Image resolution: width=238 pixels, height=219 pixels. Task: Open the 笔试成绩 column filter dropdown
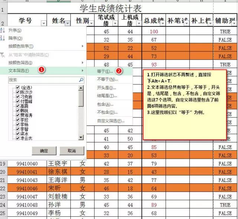pos(114,23)
